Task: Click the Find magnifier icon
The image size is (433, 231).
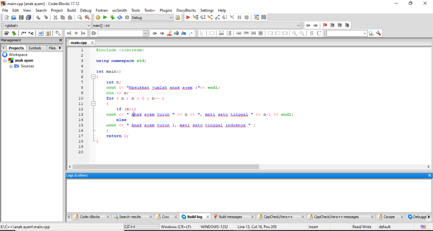Action: (80, 17)
